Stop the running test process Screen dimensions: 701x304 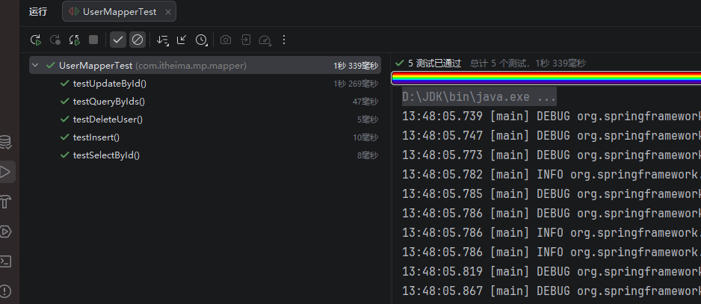pyautogui.click(x=93, y=40)
